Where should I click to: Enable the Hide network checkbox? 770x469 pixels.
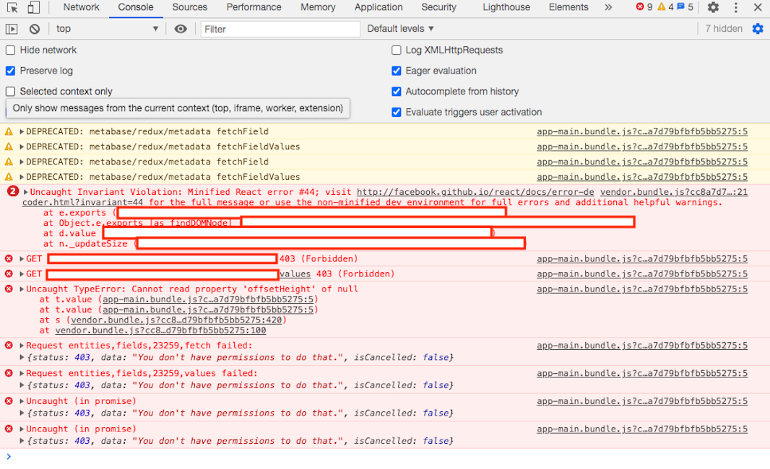coord(10,50)
